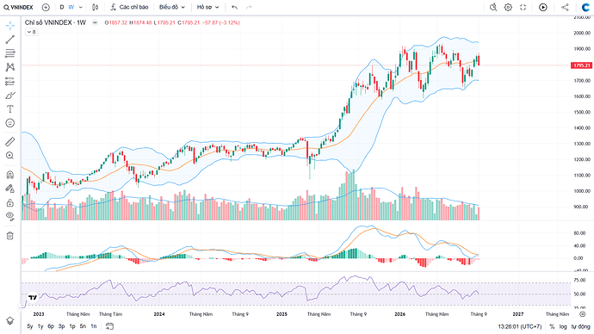Set range to 3p
Image resolution: width=594 pixels, height=334 pixels.
click(x=61, y=326)
